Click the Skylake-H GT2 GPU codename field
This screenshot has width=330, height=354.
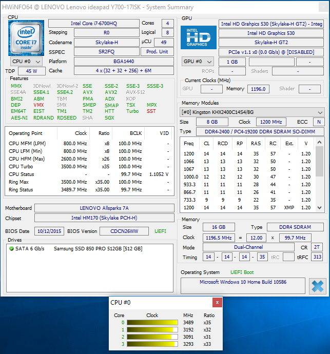[271, 43]
